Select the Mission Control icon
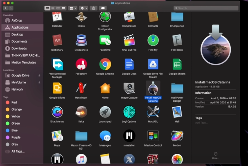Viewport: 248px width, 166px height. [x=153, y=136]
